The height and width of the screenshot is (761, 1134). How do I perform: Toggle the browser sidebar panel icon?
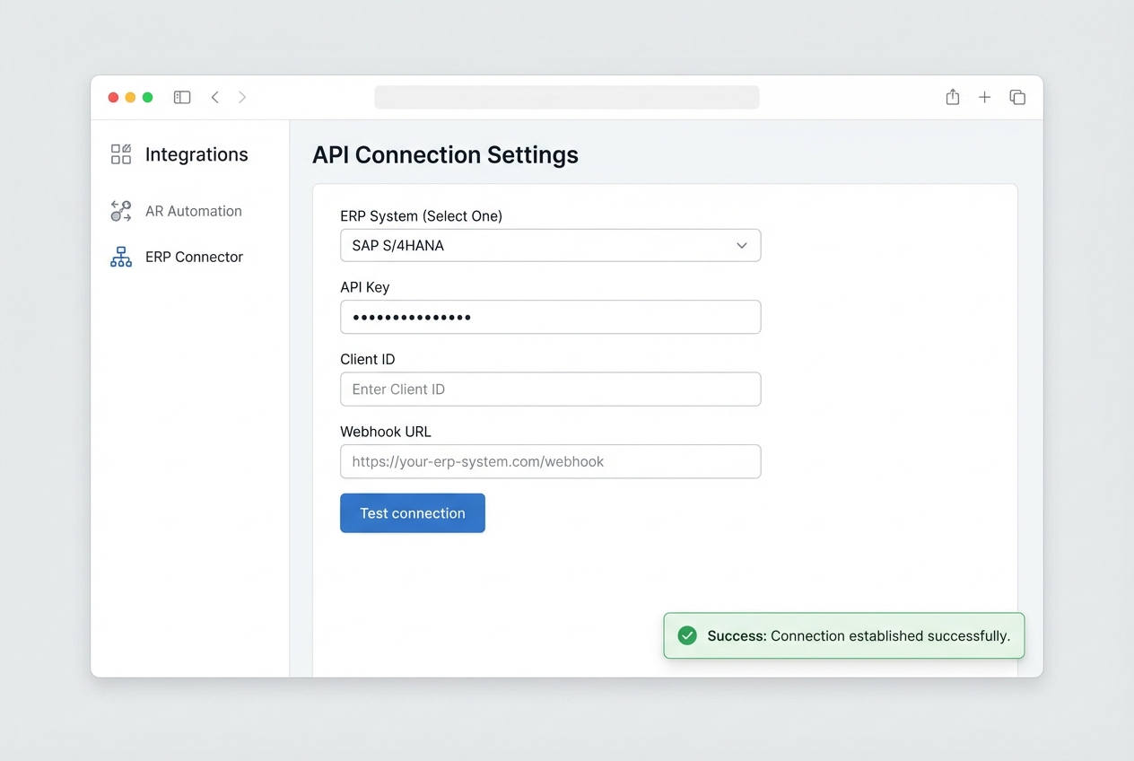pyautogui.click(x=182, y=96)
